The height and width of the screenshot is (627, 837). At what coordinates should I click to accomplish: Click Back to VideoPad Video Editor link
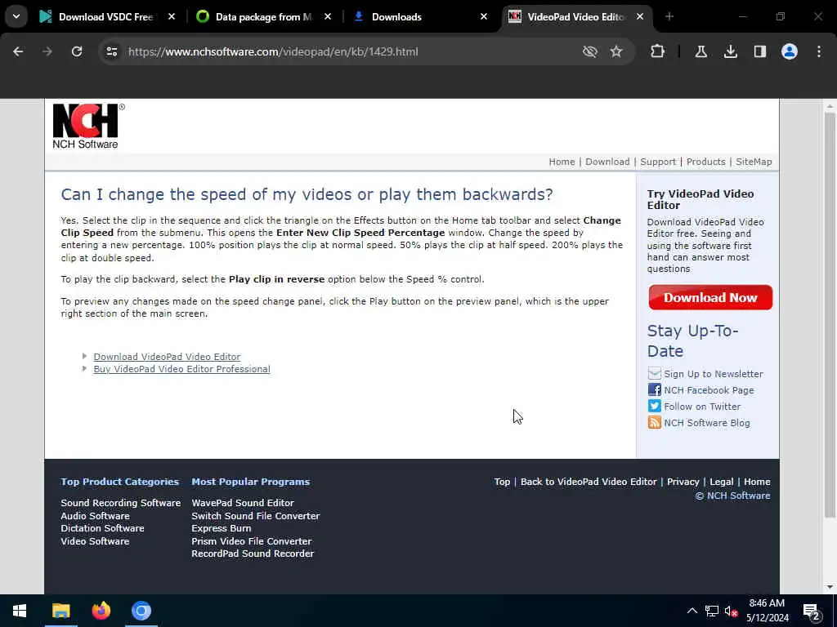[589, 482]
